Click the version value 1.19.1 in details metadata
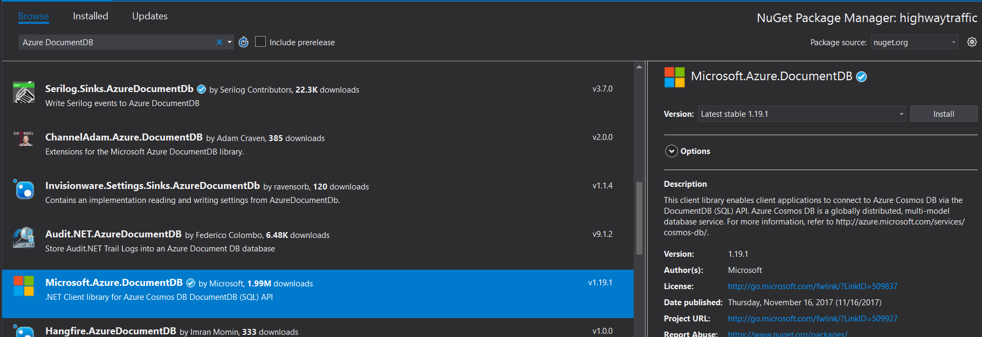This screenshot has width=982, height=337. tap(738, 254)
